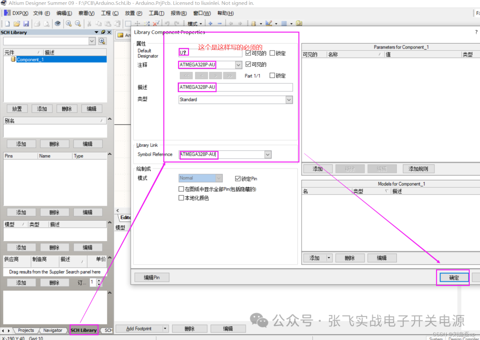Click the Save icon in the toolbar
The image size is (480, 340).
(26, 23)
